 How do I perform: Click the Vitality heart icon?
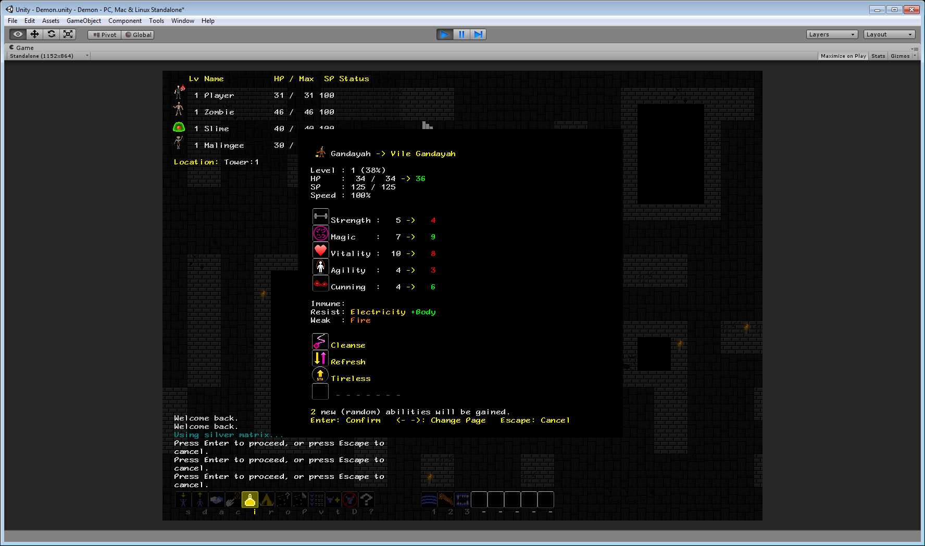pos(320,250)
